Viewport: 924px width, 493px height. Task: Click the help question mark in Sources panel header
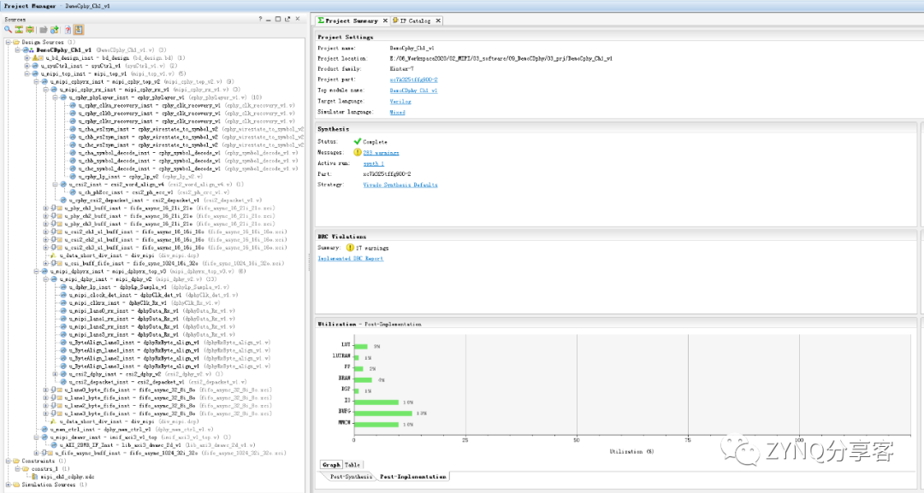[261, 19]
